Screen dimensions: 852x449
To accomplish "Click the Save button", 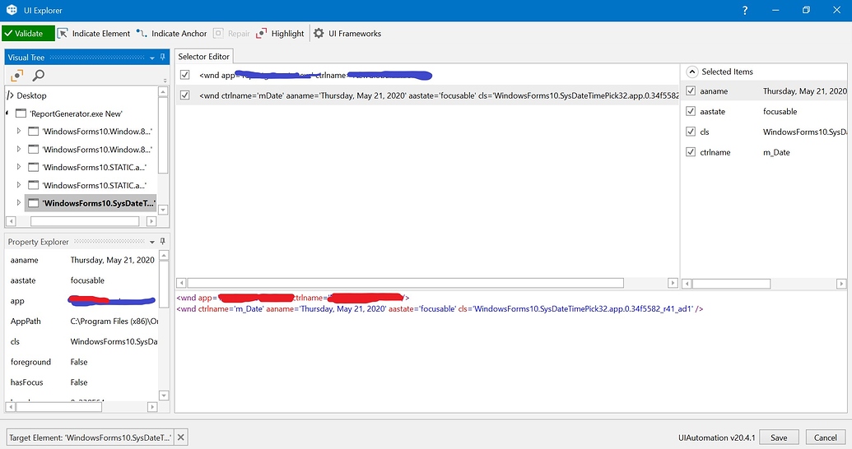I will click(x=779, y=437).
